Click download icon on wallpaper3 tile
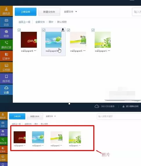141x166 pixels. coord(63,30)
